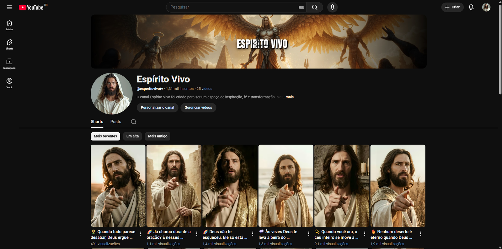Search within the channel using magnifier icon
The image size is (502, 249).
coord(134,122)
